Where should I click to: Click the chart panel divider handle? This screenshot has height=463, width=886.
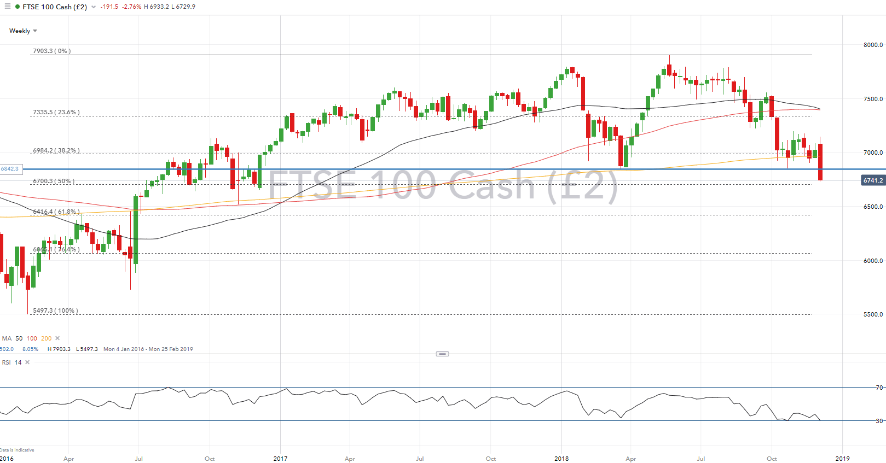pyautogui.click(x=442, y=354)
